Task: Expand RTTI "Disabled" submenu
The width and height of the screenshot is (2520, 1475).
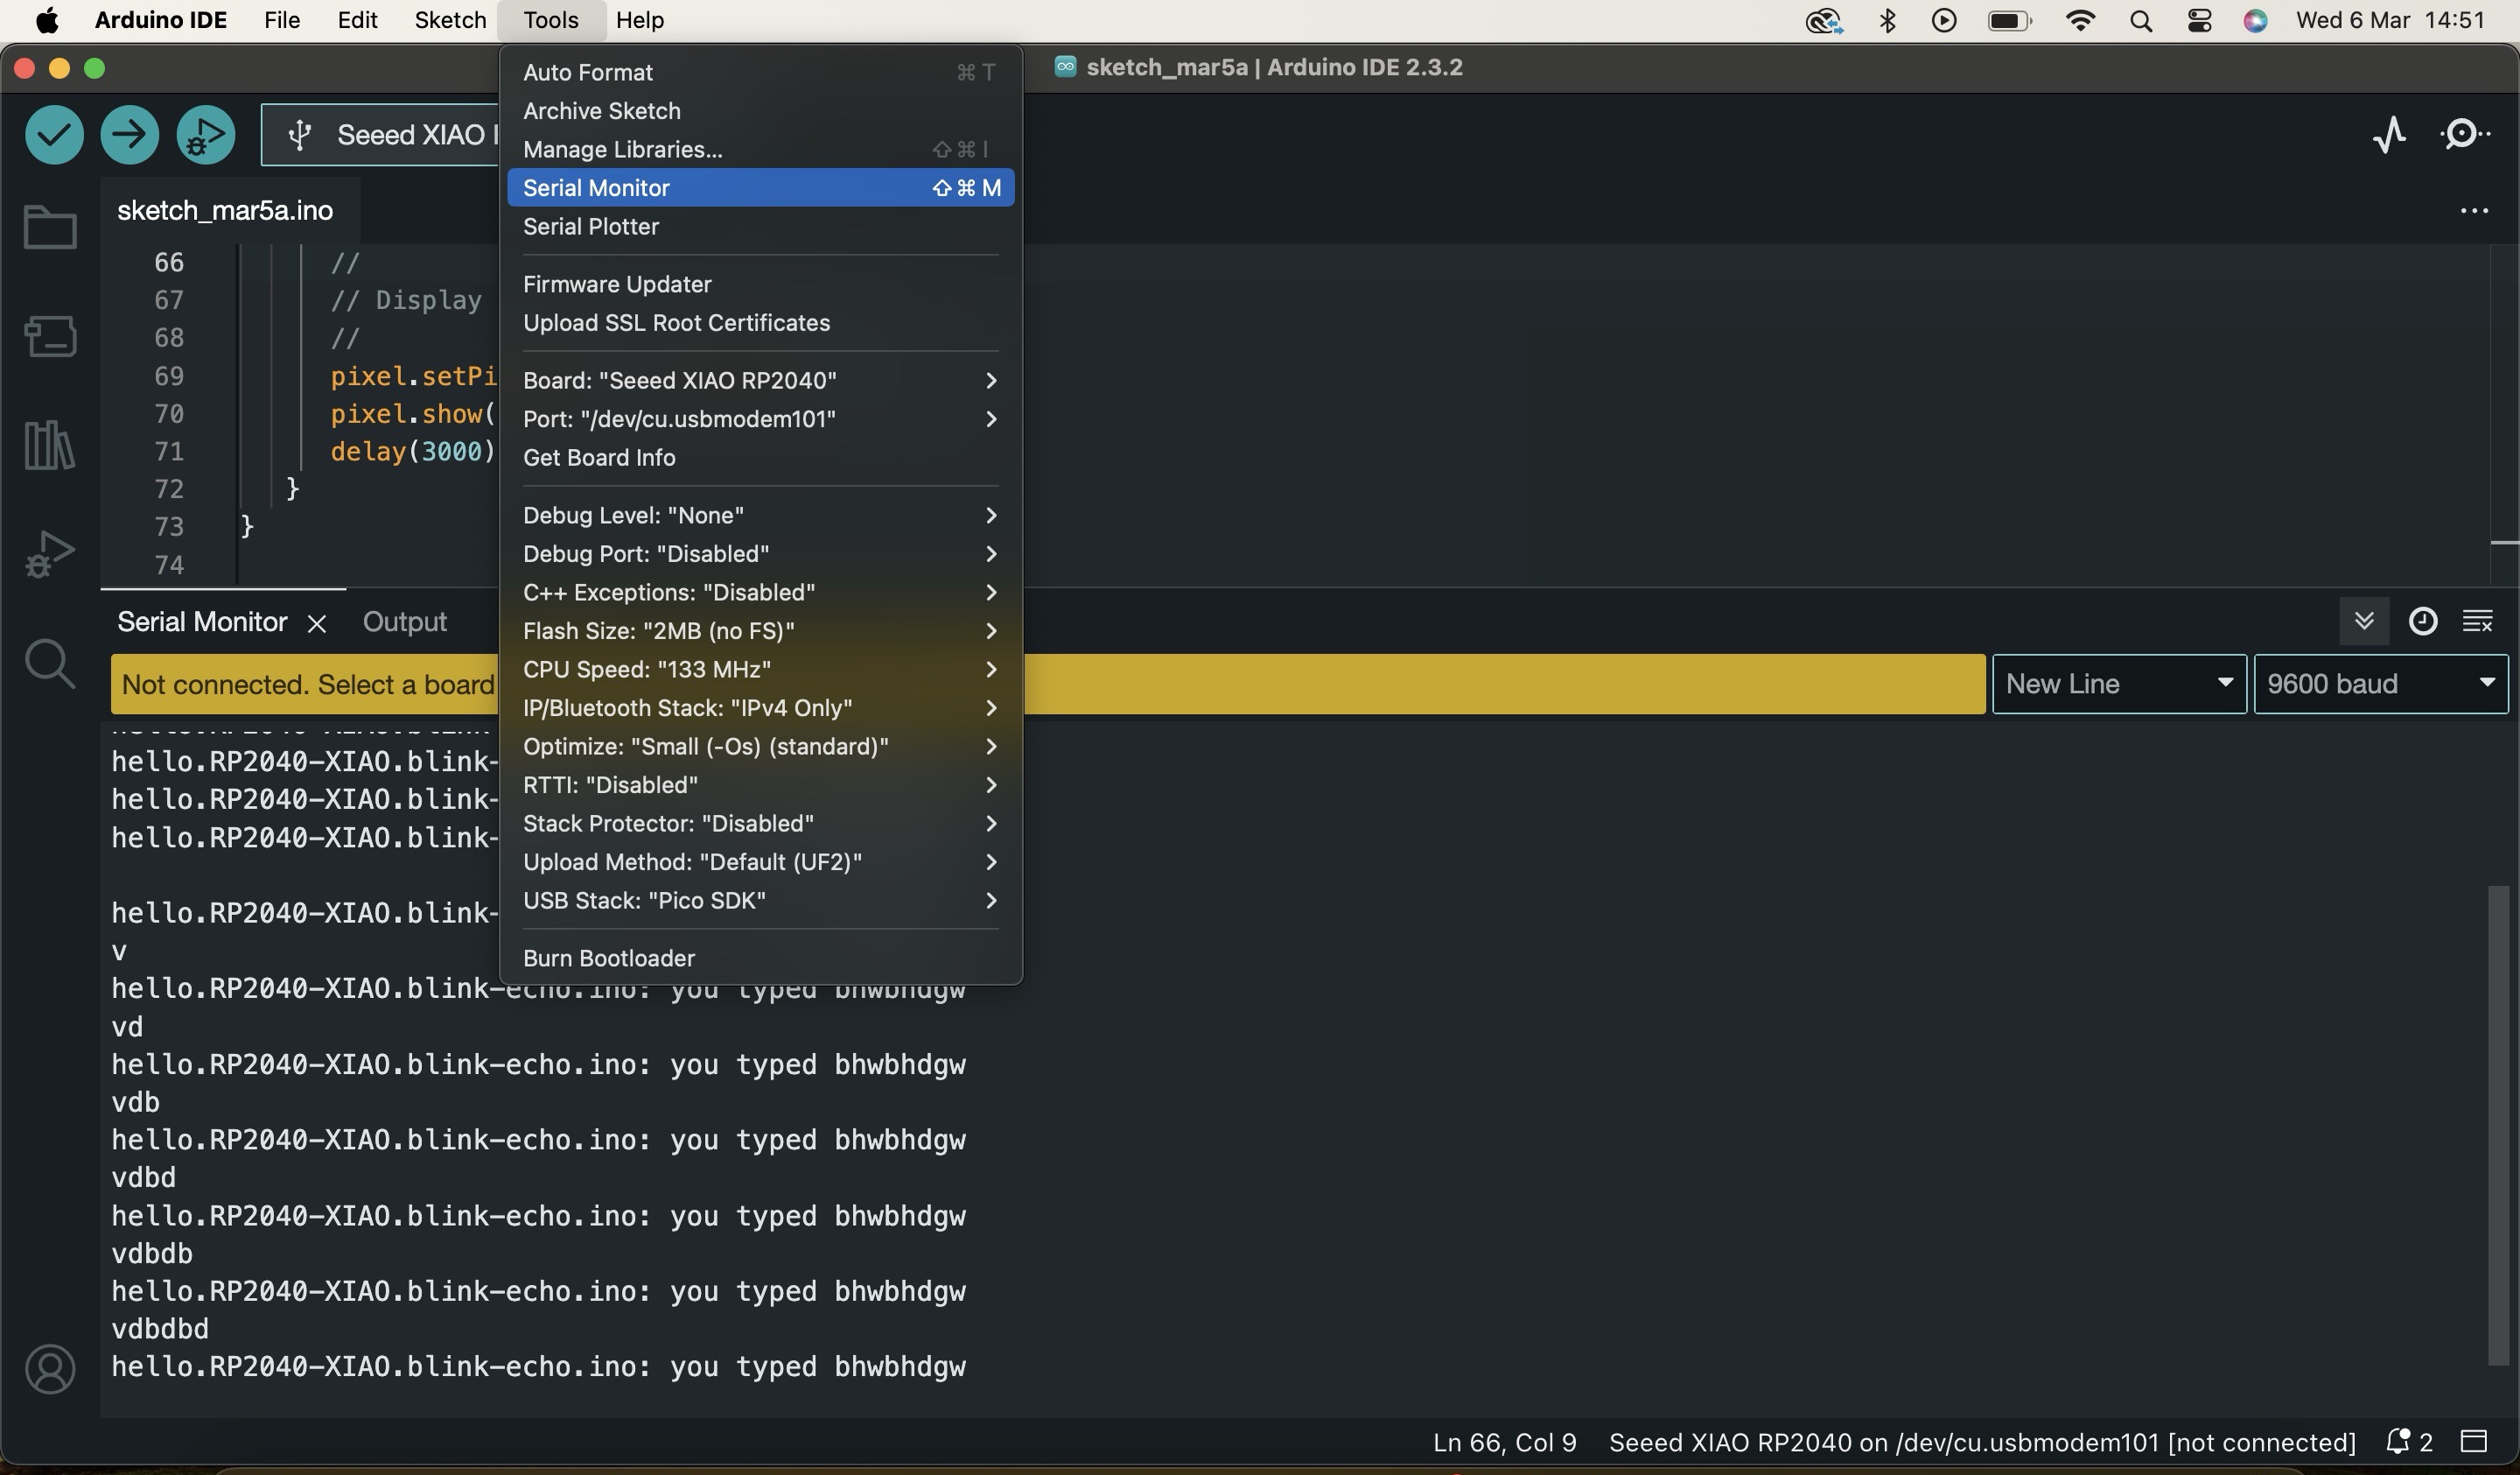Action: [760, 785]
